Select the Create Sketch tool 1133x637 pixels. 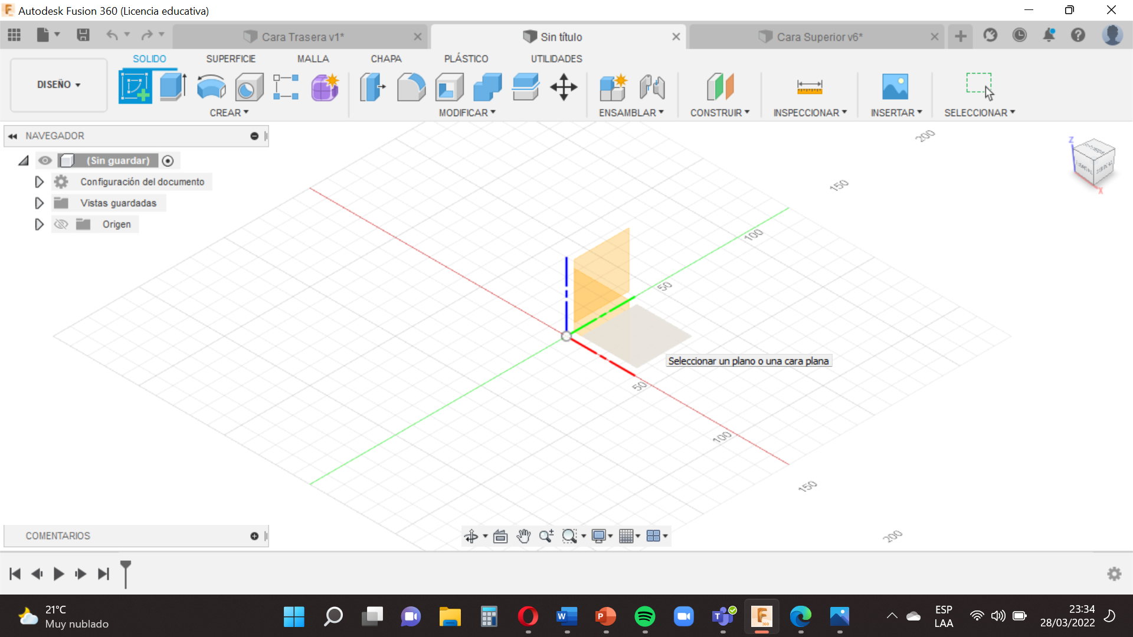[135, 87]
